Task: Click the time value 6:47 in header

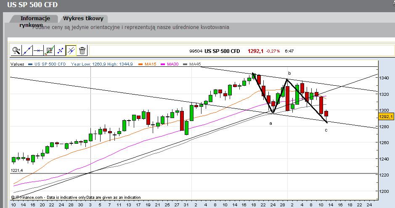Action: coord(289,51)
